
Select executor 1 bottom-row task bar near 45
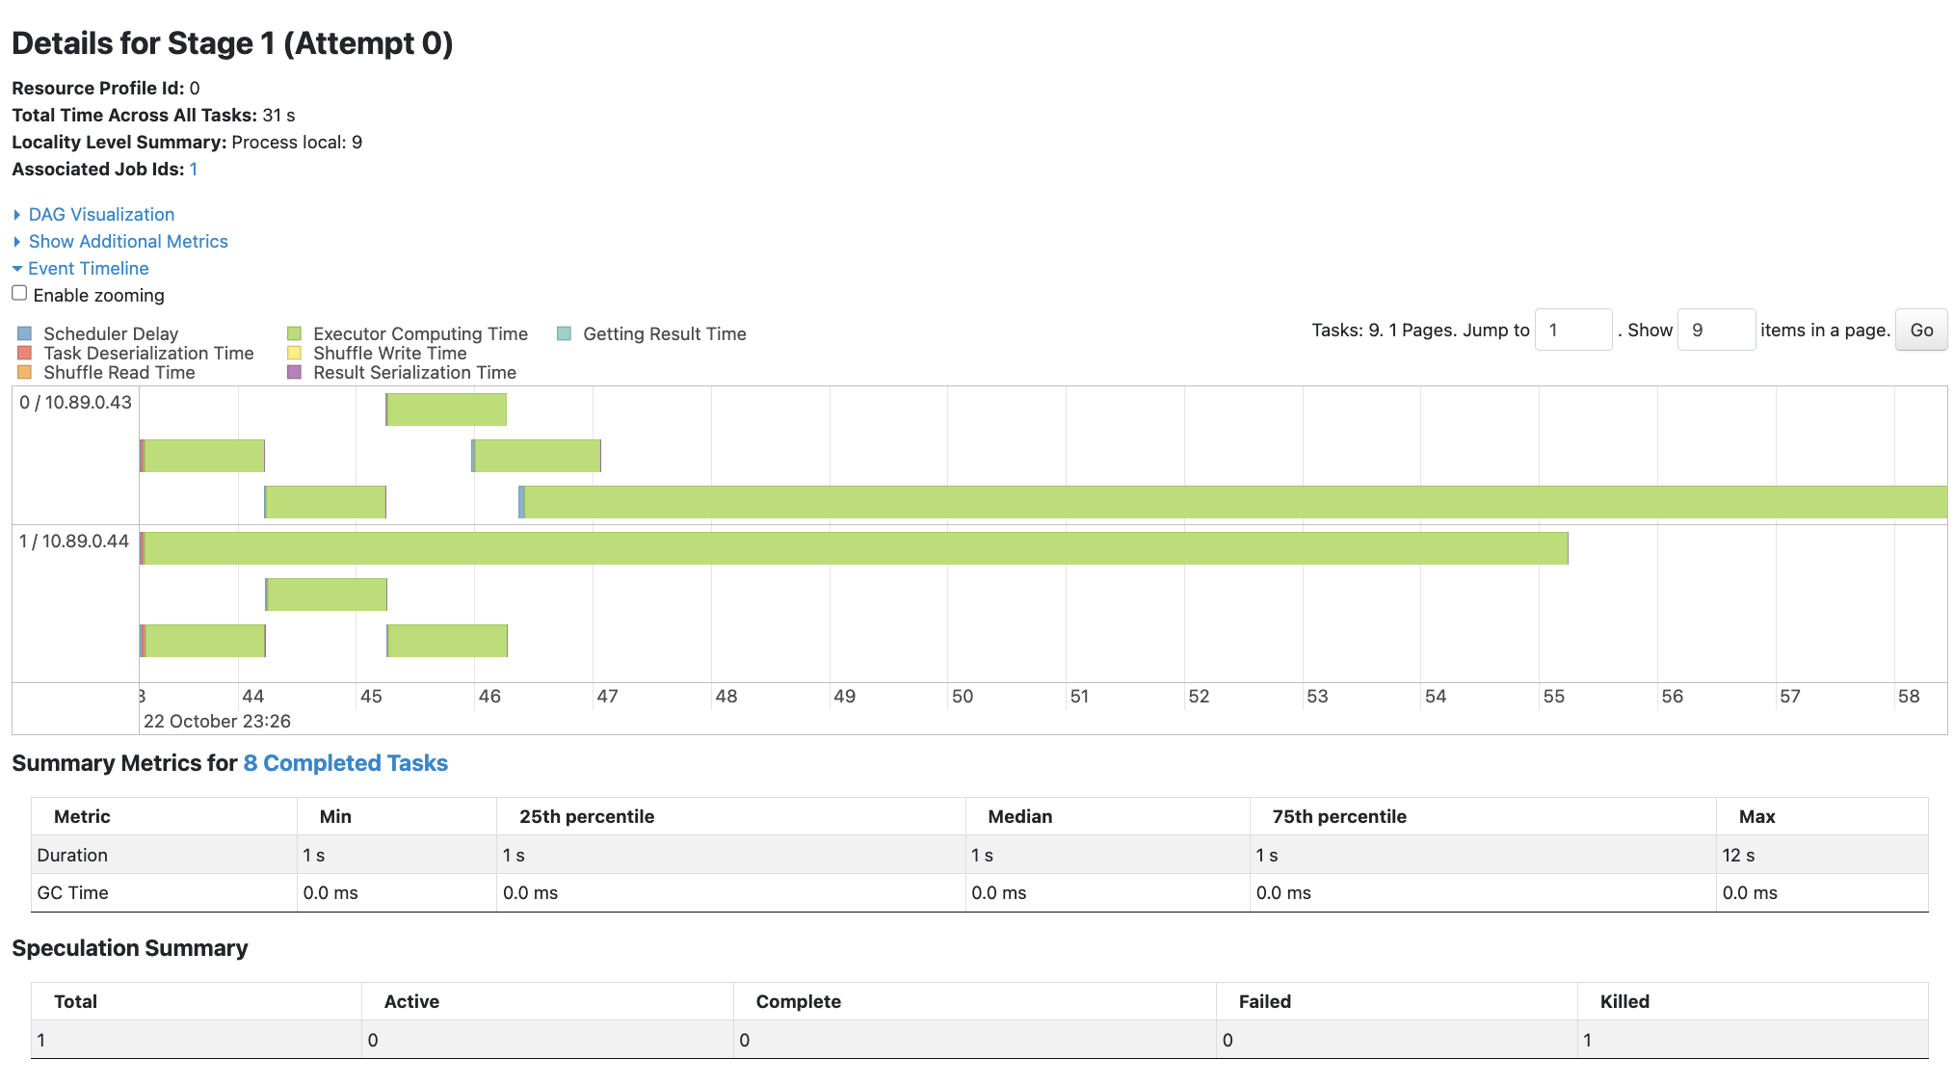(x=447, y=641)
